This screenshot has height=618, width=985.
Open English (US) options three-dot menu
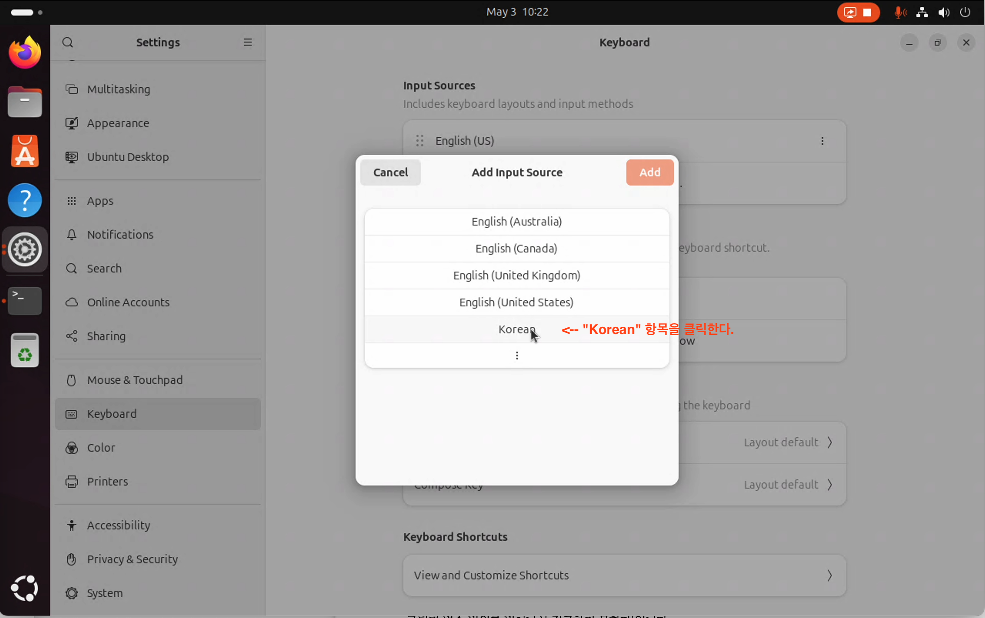[x=822, y=141]
